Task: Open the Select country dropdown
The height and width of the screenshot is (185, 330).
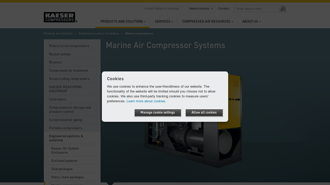Action: pyautogui.click(x=201, y=9)
